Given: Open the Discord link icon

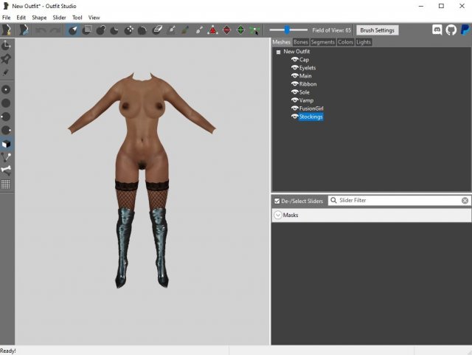Looking at the screenshot, I should (437, 30).
